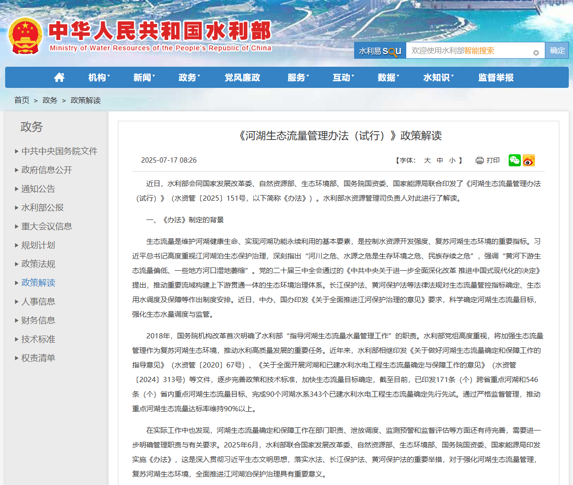Open the 数据 dropdown menu
This screenshot has height=485, width=573.
click(x=388, y=78)
